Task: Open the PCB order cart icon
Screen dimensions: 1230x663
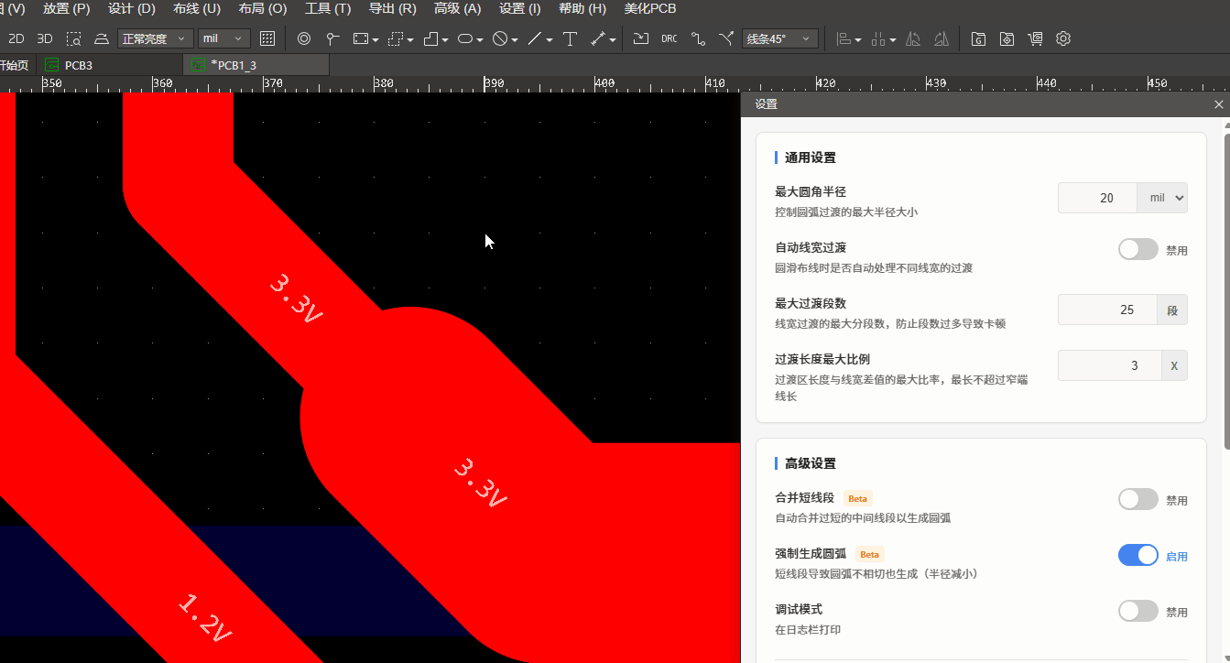Action: pyautogui.click(x=1035, y=38)
